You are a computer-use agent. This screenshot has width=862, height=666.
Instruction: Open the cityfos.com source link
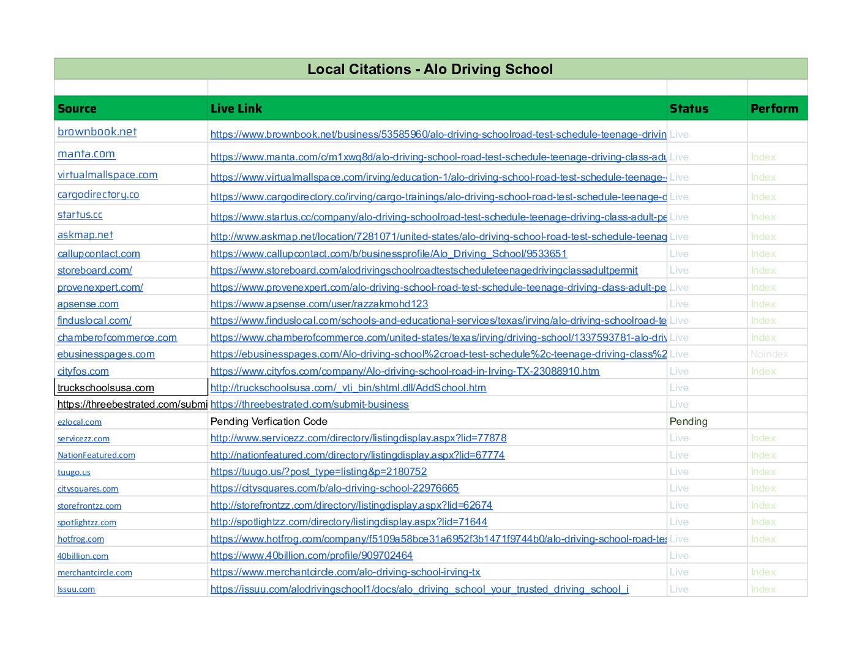(x=83, y=371)
